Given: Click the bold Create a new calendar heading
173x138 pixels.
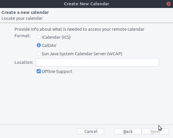Looking at the screenshot, I should pos(25,12).
